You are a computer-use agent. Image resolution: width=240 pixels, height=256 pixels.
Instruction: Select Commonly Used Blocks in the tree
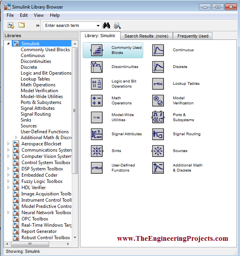[45, 50]
